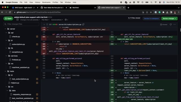
Task: Collapse the subscriptions.py diff
Action: (x=44, y=24)
